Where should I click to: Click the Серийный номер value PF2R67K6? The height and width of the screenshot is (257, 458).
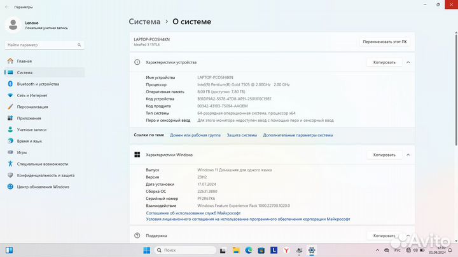coord(206,199)
